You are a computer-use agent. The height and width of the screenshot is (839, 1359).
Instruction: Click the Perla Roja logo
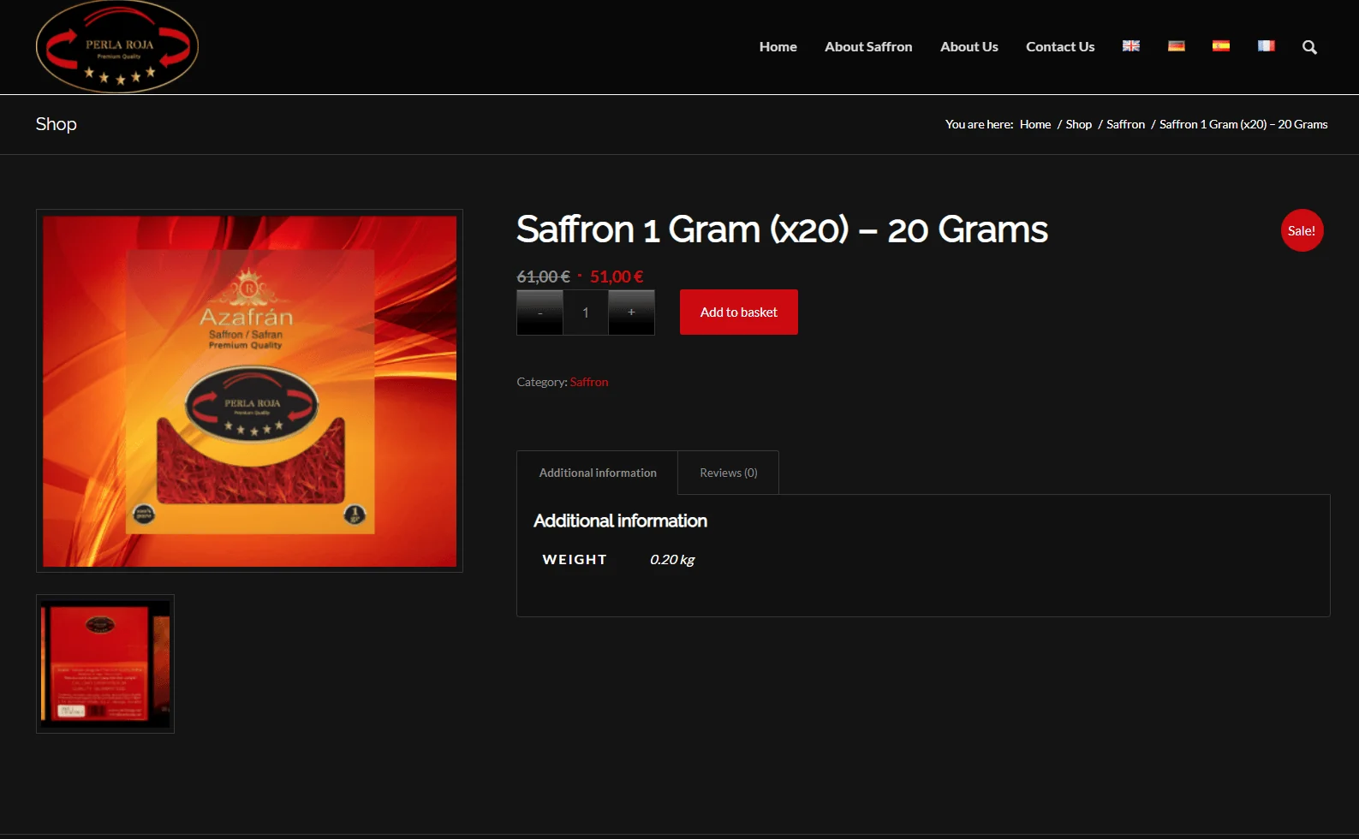click(x=117, y=47)
